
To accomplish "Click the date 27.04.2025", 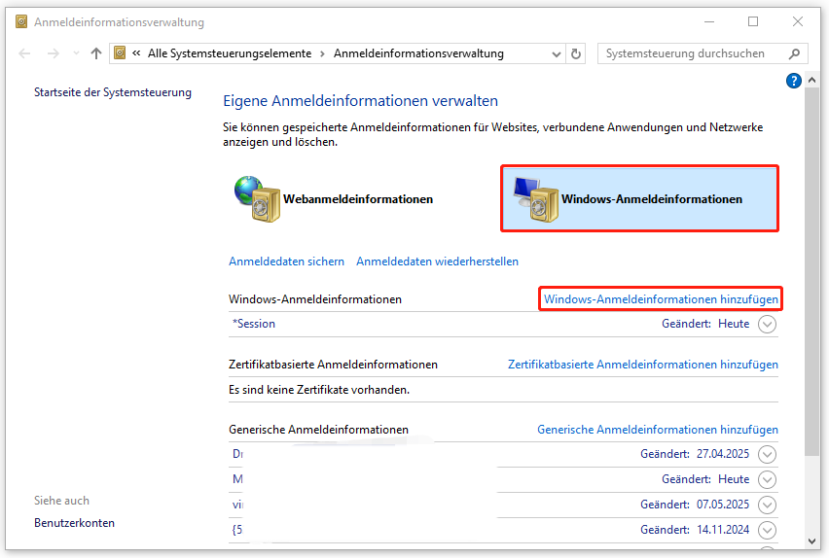I will pyautogui.click(x=723, y=454).
